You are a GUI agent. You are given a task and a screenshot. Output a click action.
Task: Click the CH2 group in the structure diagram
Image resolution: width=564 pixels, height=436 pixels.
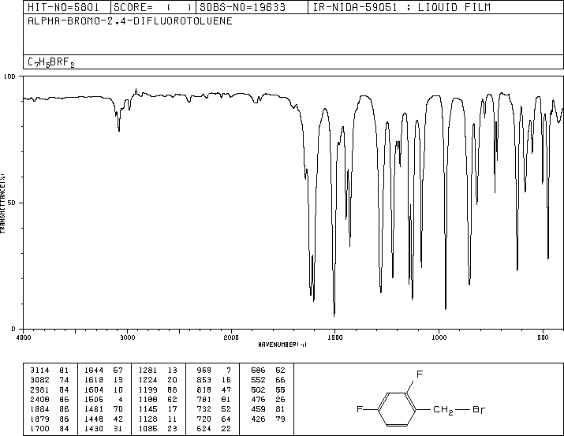[x=443, y=410]
